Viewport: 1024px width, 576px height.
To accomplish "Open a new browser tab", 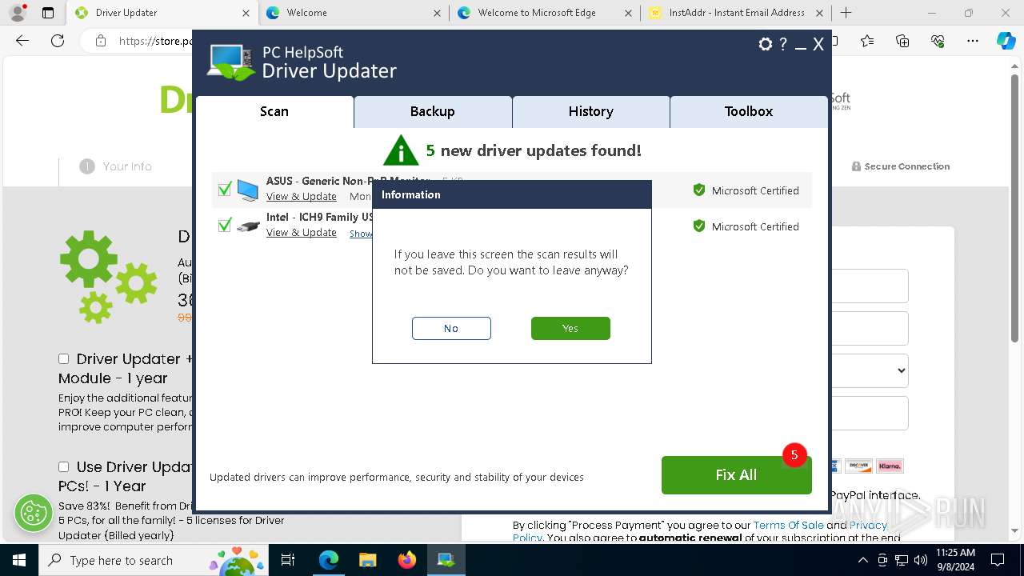I will (x=846, y=13).
